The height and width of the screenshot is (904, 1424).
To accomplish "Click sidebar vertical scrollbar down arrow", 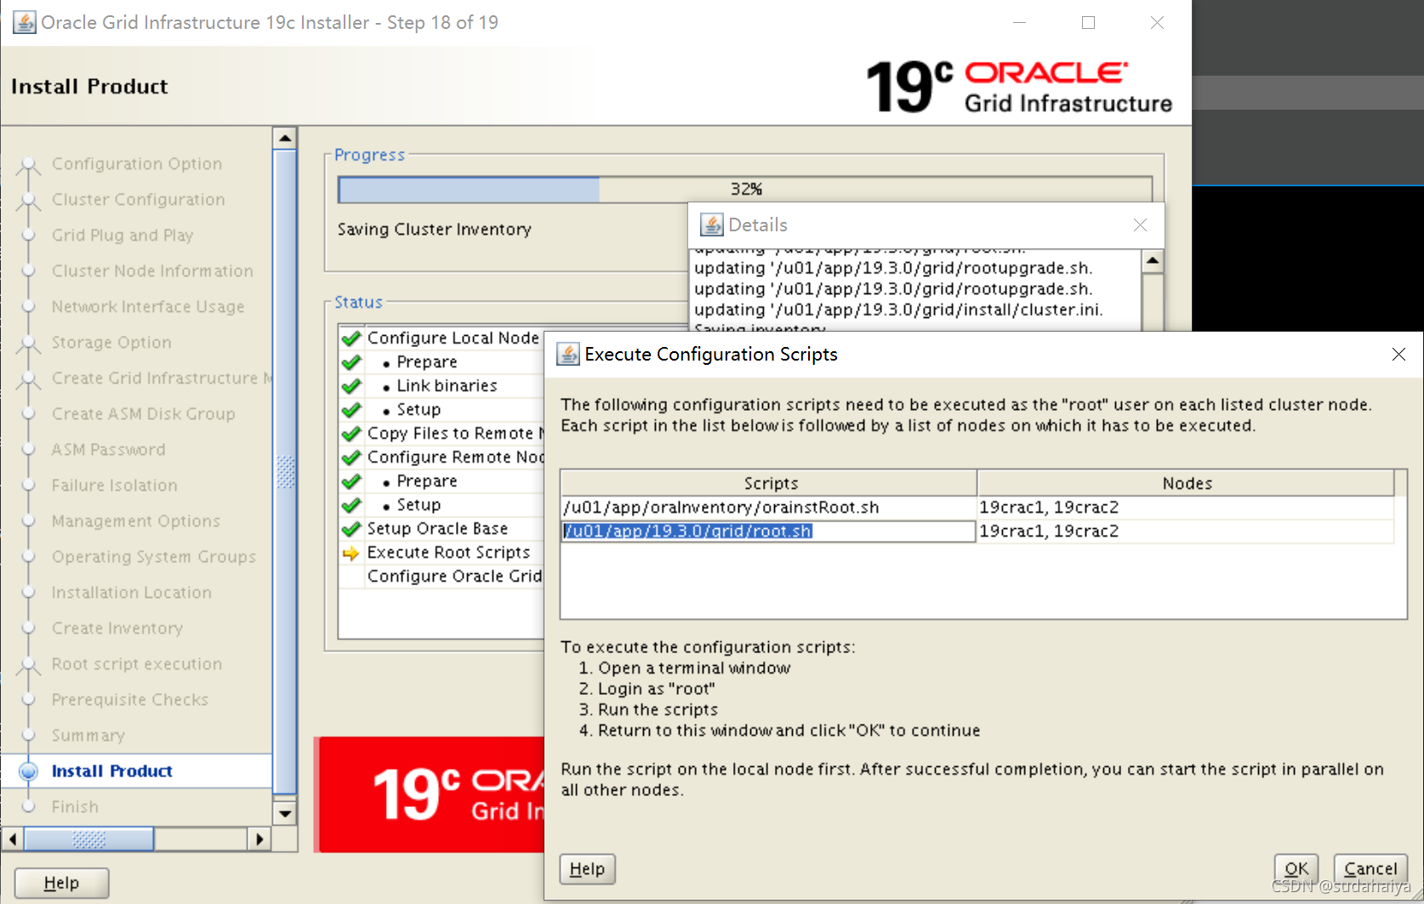I will pyautogui.click(x=285, y=814).
